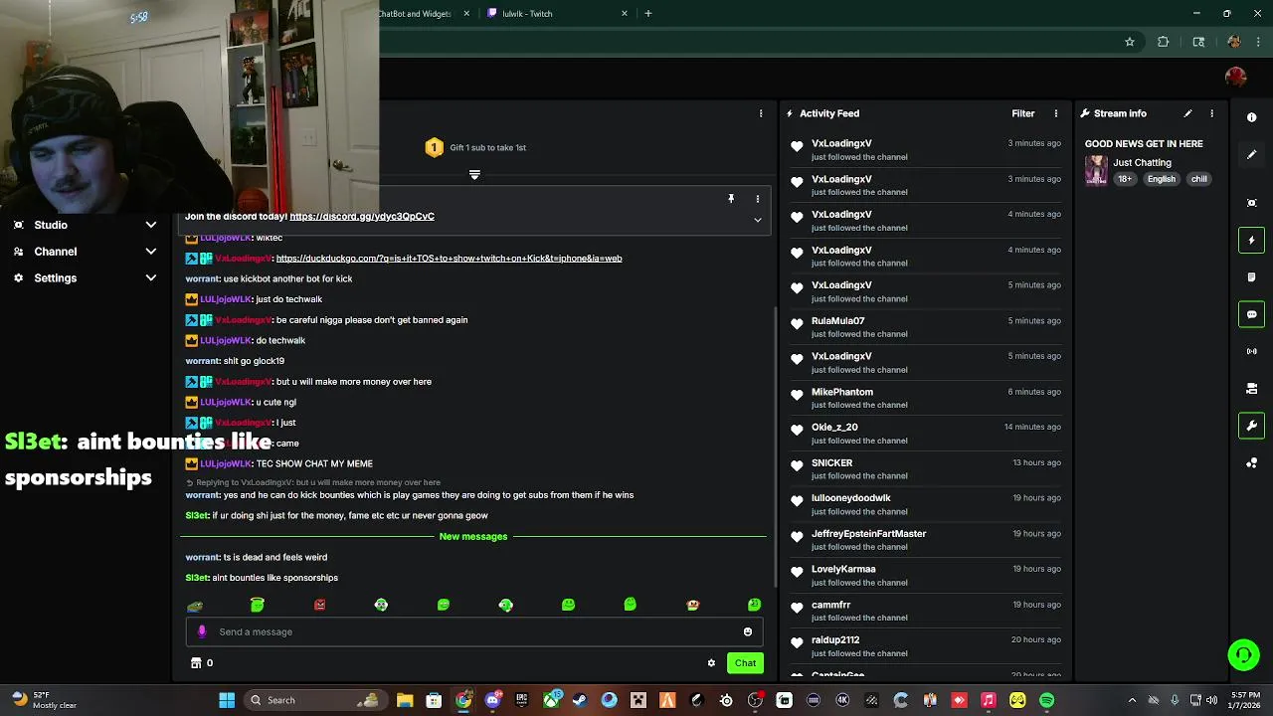Click the purple microphone icon in message box
1273x716 pixels.
click(202, 631)
